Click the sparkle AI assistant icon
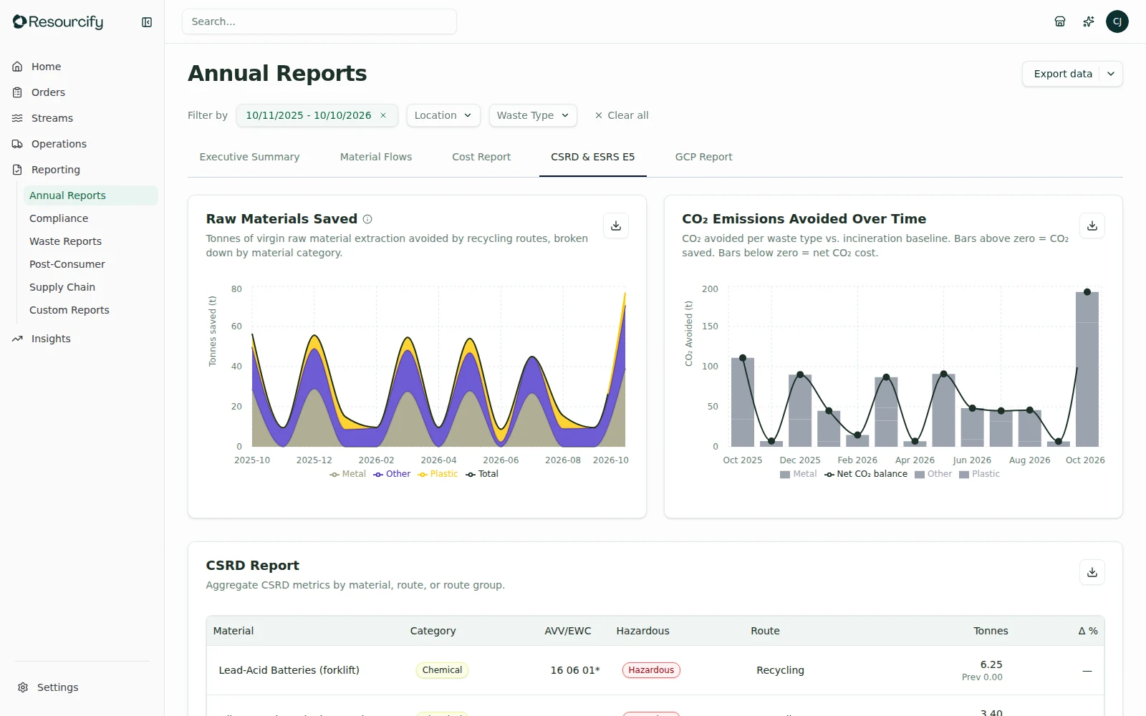Viewport: 1146px width, 716px height. (x=1089, y=21)
